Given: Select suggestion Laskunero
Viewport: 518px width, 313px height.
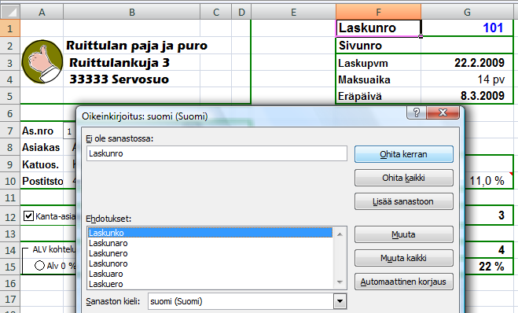Looking at the screenshot, I should tap(210, 253).
